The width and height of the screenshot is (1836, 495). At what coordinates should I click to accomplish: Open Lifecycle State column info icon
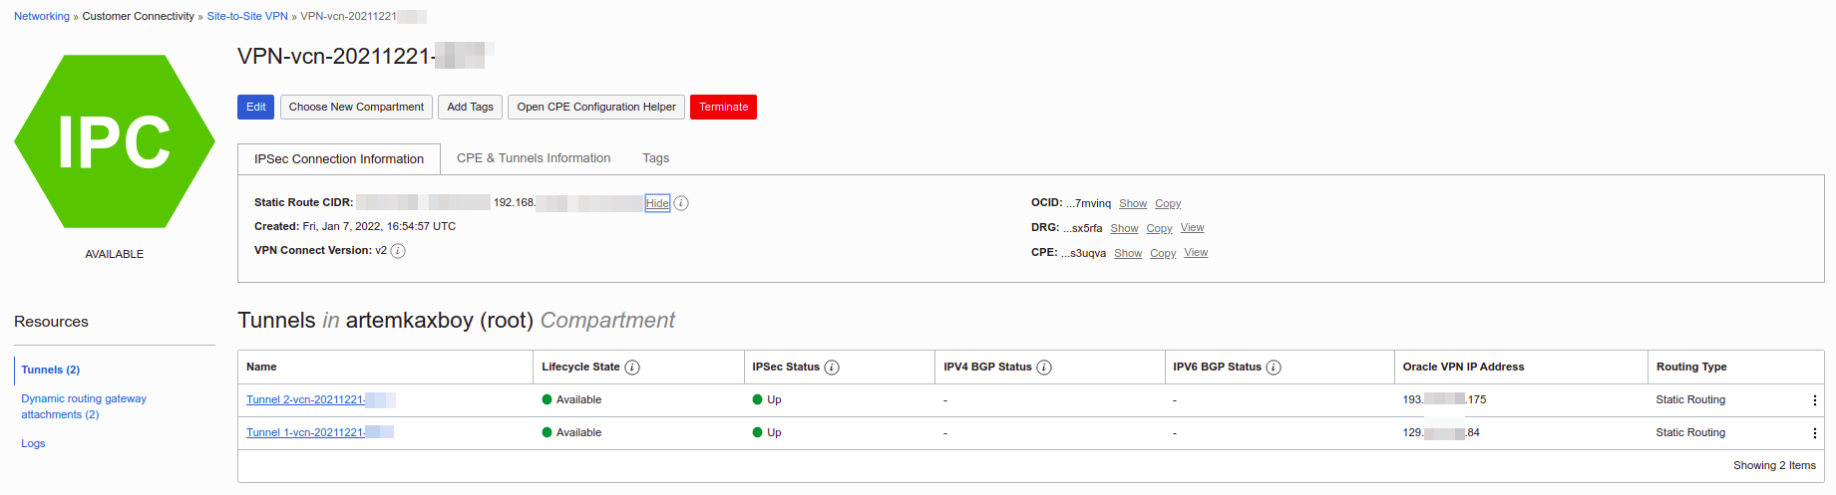tap(632, 368)
